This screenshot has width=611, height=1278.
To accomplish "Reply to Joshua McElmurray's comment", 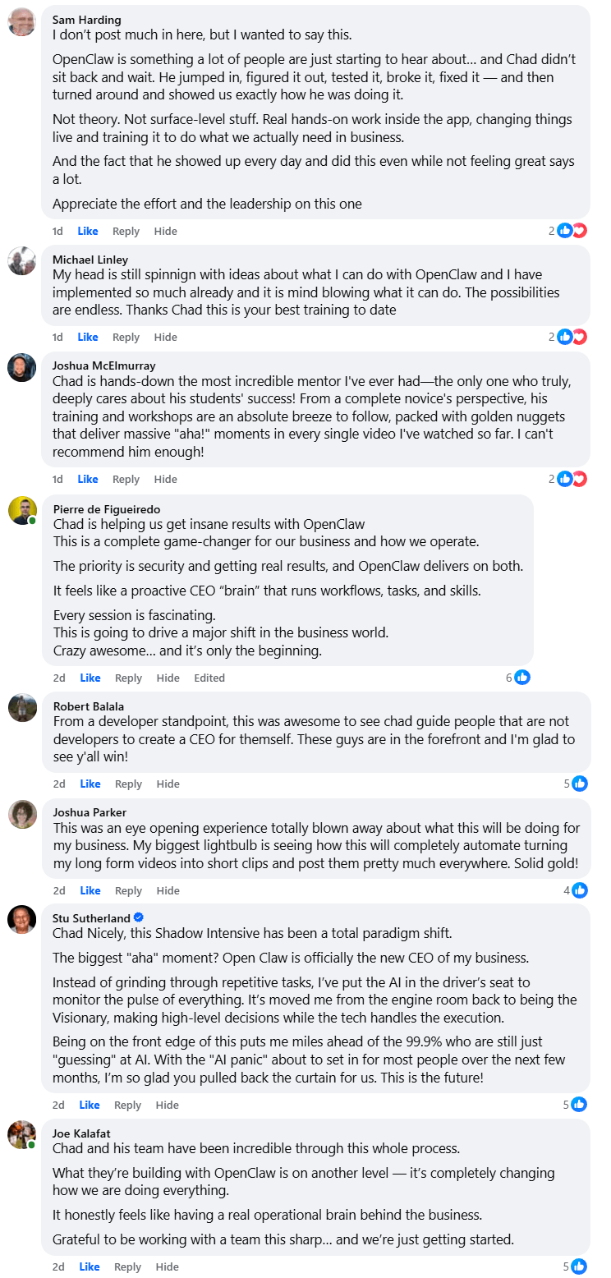I will coord(126,480).
